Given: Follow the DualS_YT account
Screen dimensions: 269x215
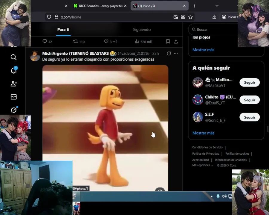Looking at the screenshot, I should click(250, 100).
